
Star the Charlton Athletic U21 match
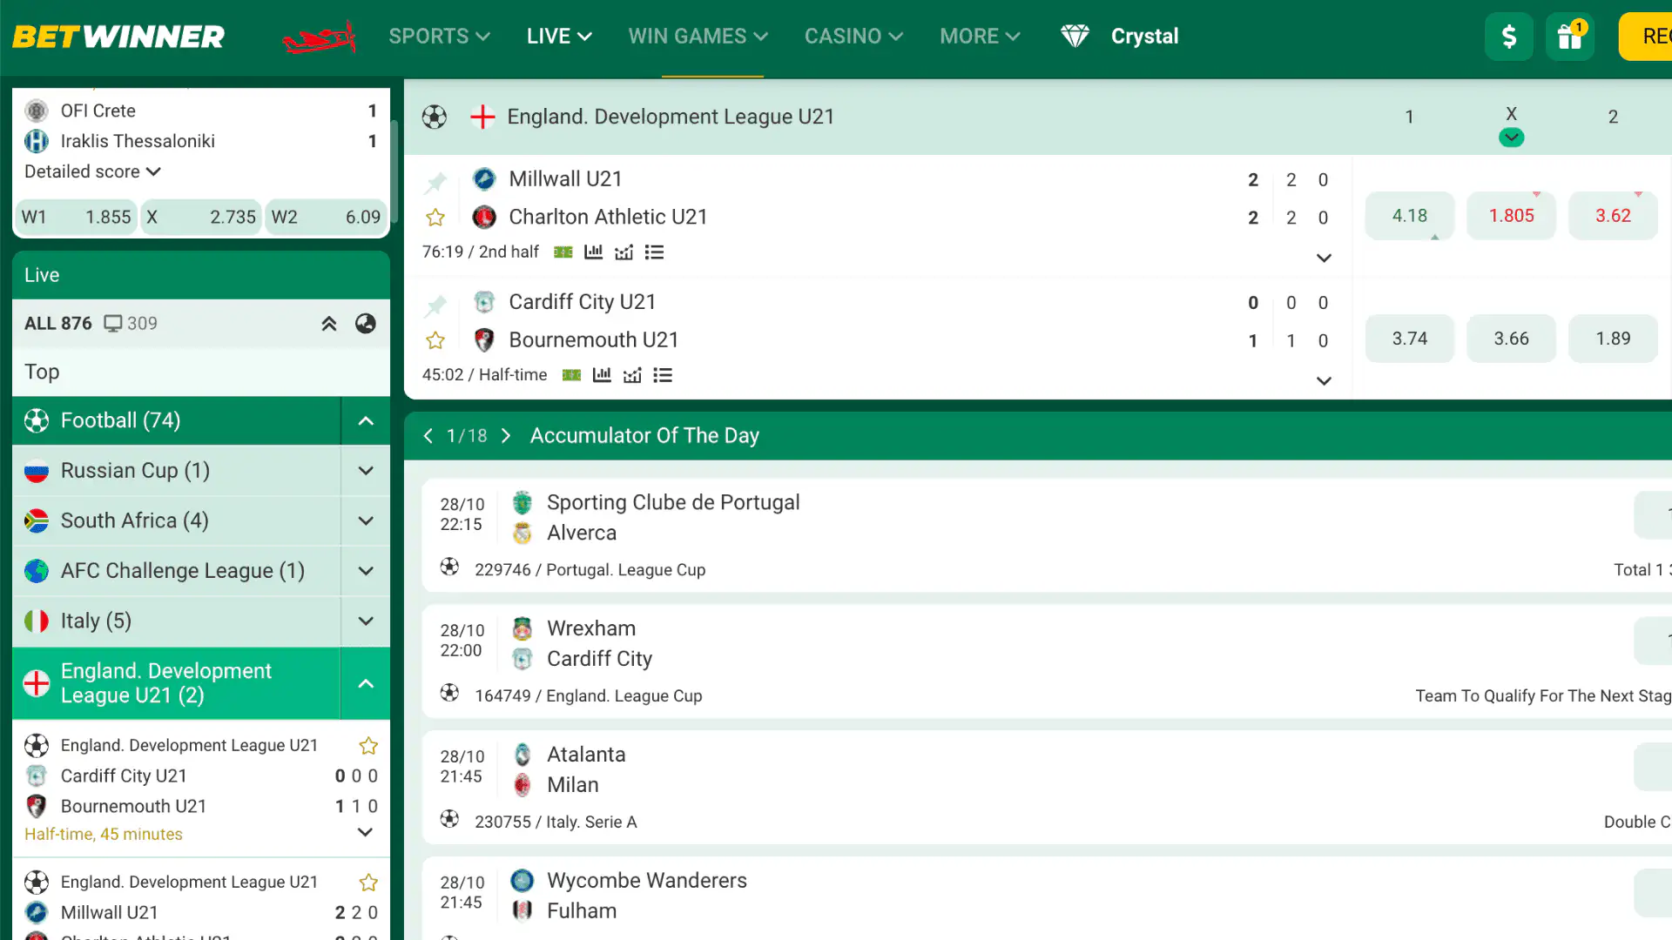pyautogui.click(x=435, y=218)
